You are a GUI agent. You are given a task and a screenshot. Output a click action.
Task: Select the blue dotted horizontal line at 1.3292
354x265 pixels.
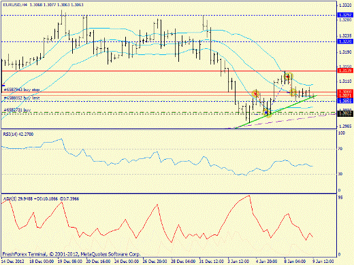pos(169,15)
